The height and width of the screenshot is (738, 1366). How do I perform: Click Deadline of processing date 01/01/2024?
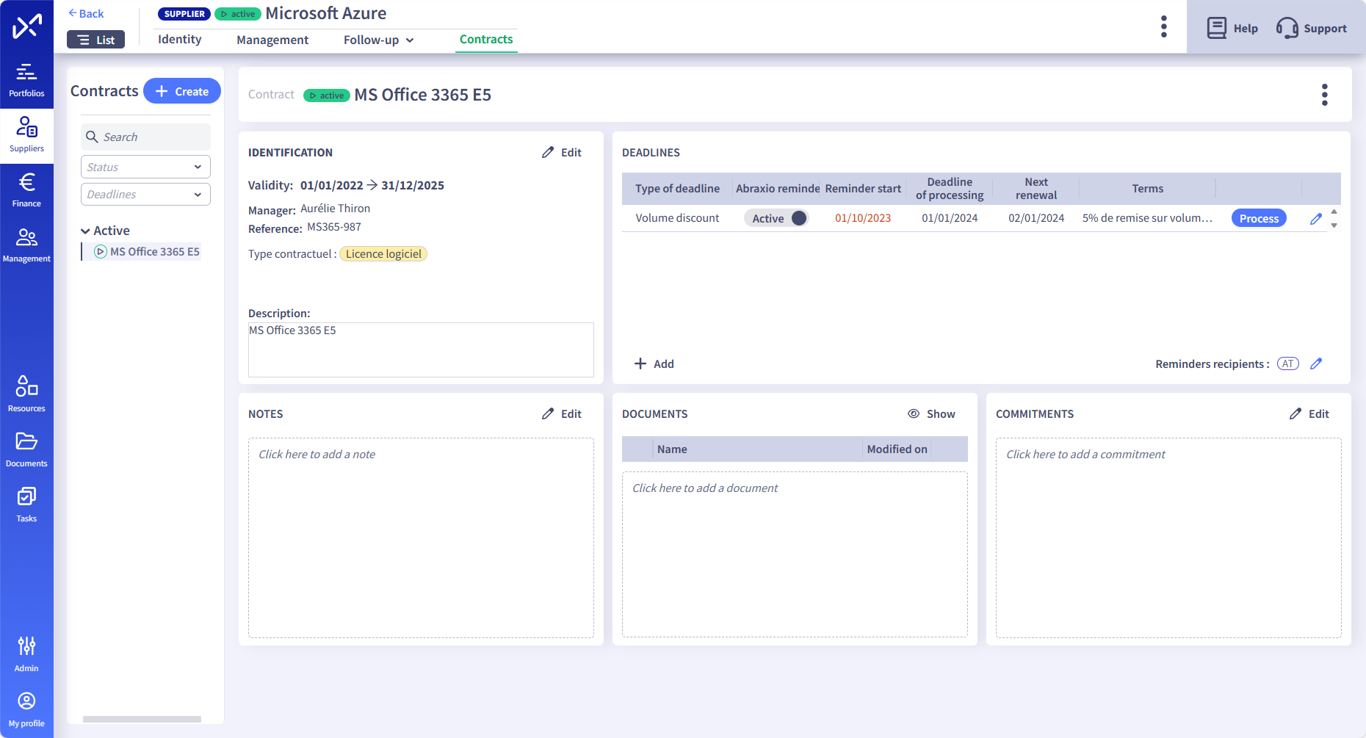[950, 218]
